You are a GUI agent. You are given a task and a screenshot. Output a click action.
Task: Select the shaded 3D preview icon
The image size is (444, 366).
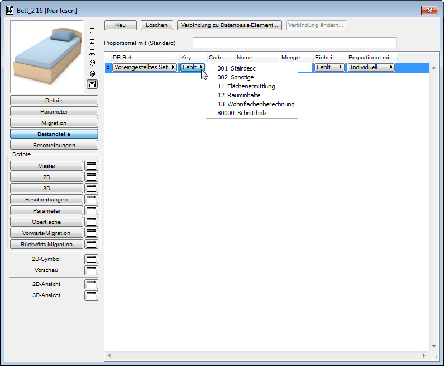(92, 74)
